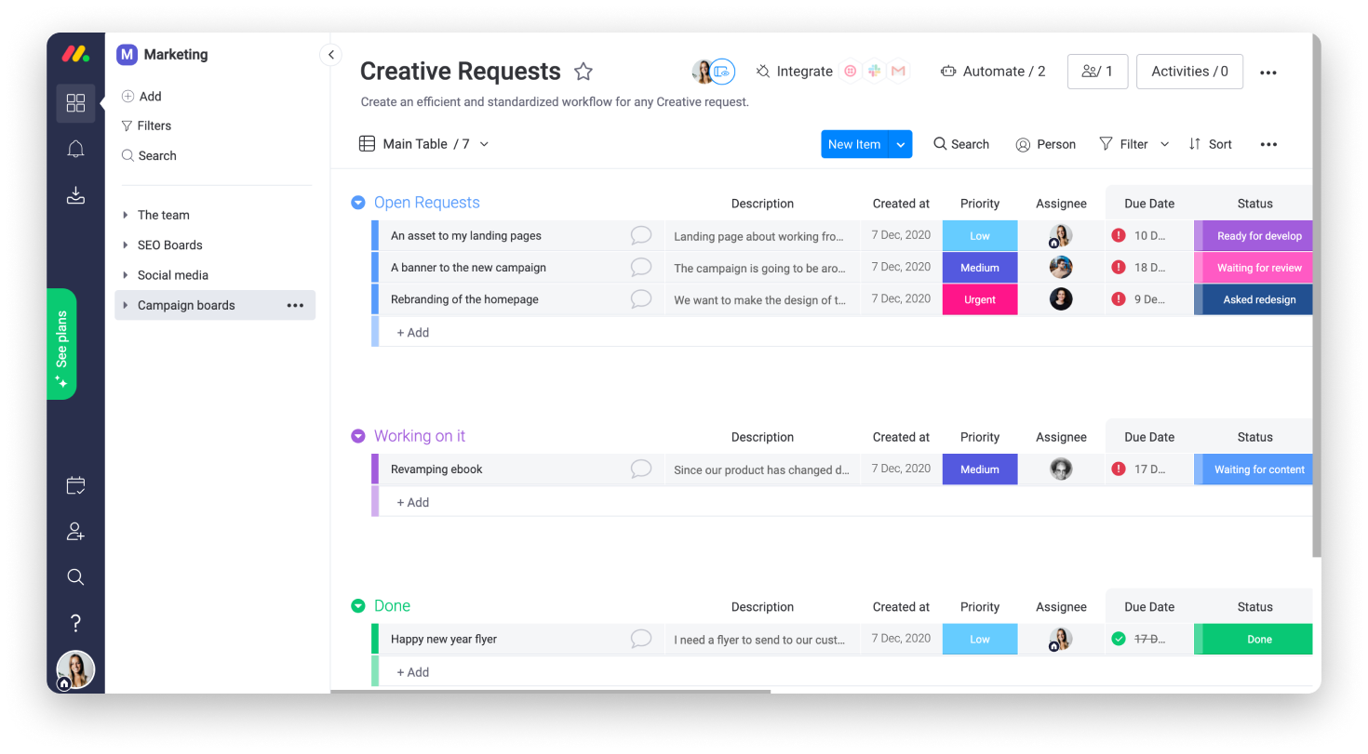
Task: Click the Waiting for review status cell
Action: pyautogui.click(x=1254, y=268)
